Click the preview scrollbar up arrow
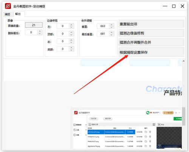This screenshot has height=152, width=189. click(184, 61)
